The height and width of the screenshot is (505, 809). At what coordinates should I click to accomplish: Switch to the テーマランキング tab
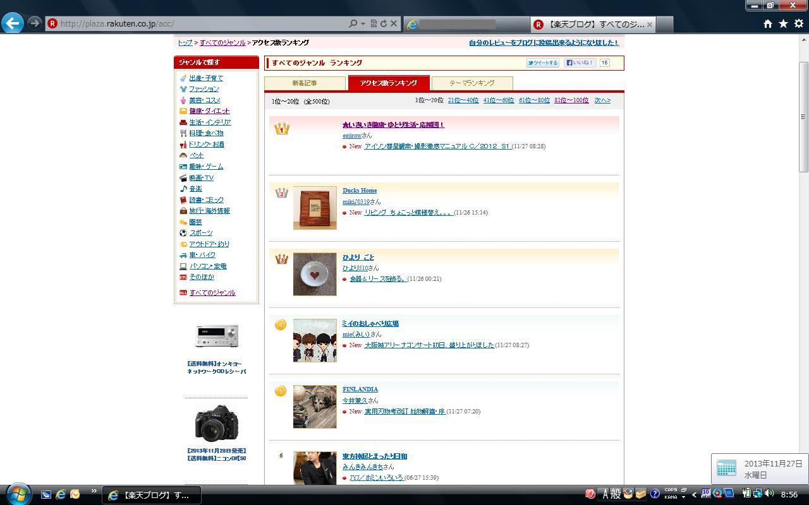point(471,83)
